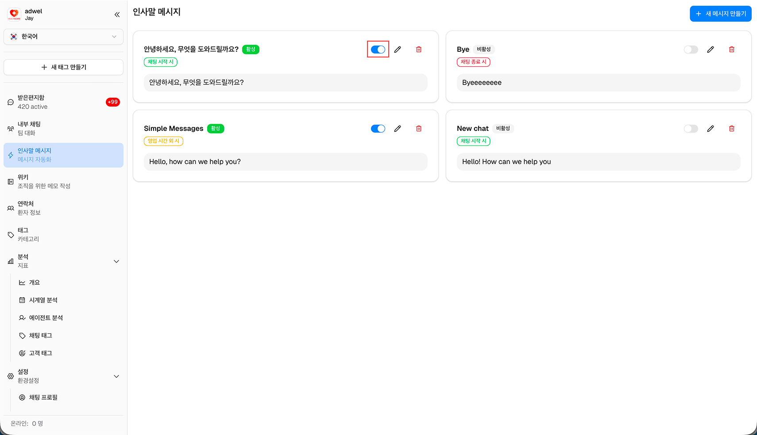Turn off the Simple Messages toggle
The width and height of the screenshot is (757, 435).
click(378, 129)
